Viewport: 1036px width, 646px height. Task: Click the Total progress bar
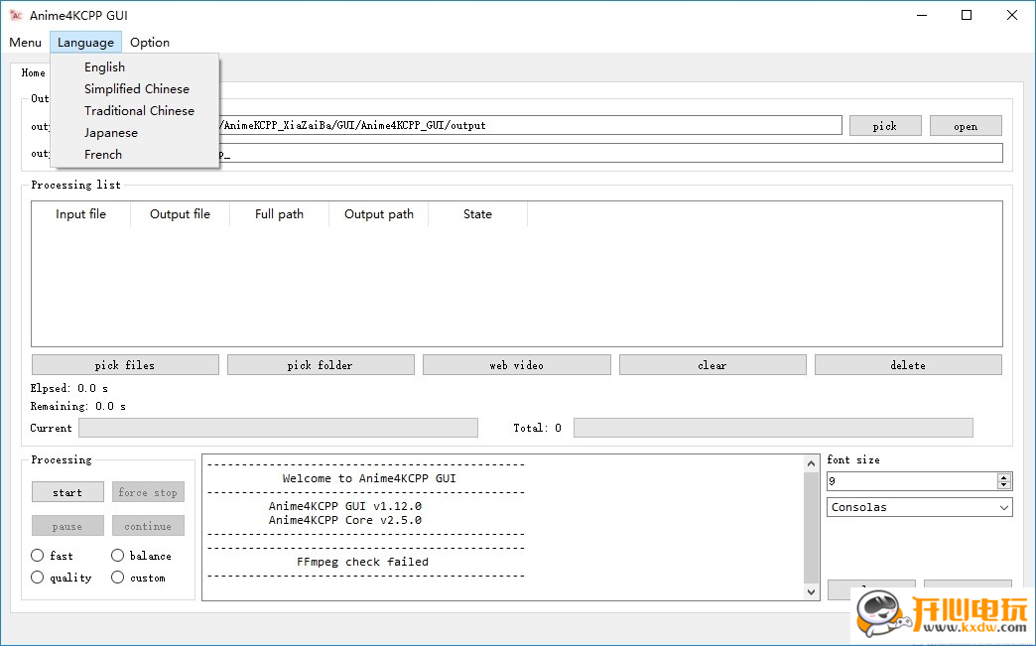773,428
